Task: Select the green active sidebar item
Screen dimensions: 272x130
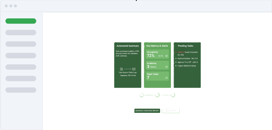Action: pos(21,21)
